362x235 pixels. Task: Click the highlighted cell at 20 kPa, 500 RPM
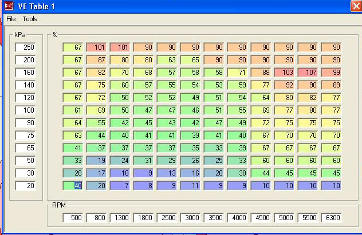(x=73, y=186)
